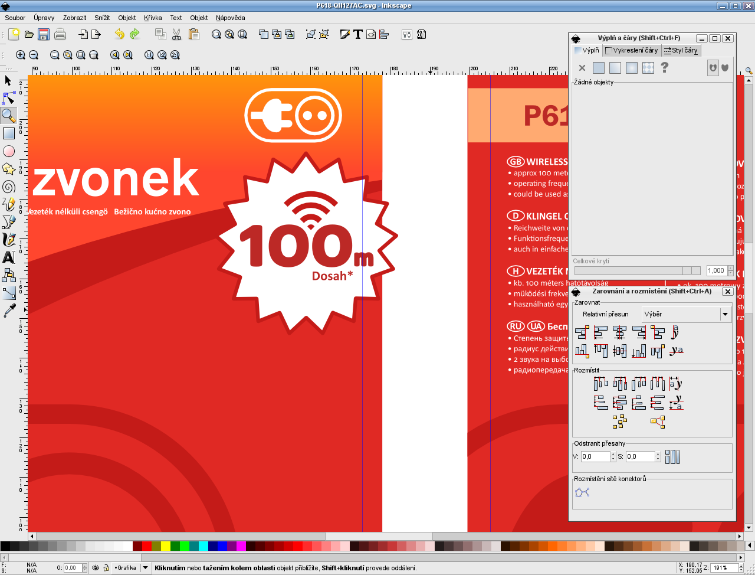The image size is (755, 575).
Task: Adjust horizontal overlap V stepper
Action: 613,456
